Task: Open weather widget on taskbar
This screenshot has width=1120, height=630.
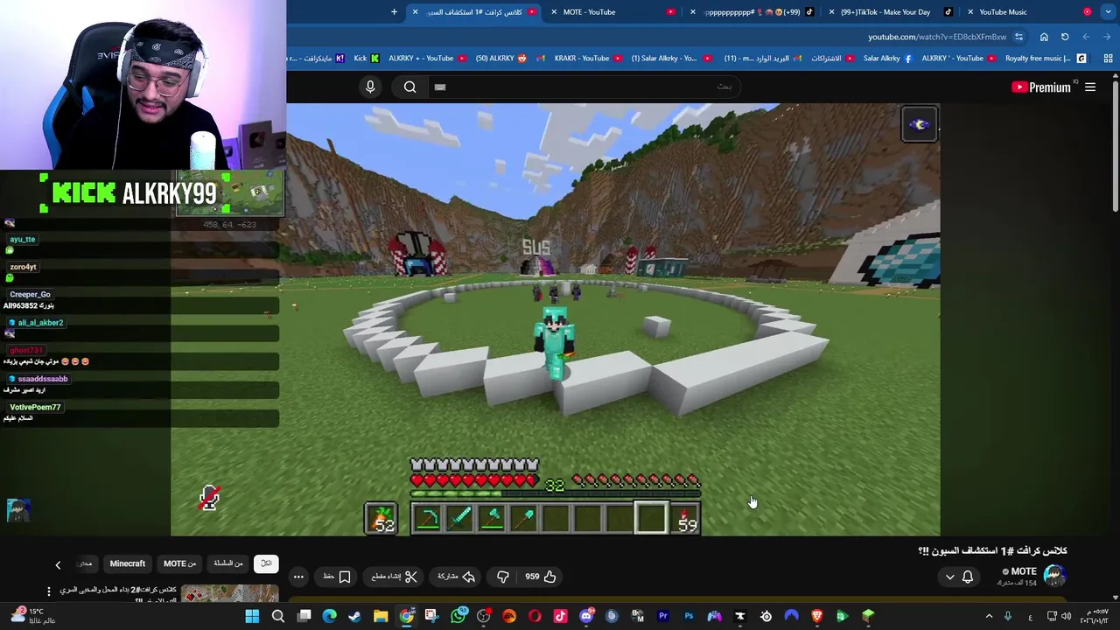Action: [35, 616]
